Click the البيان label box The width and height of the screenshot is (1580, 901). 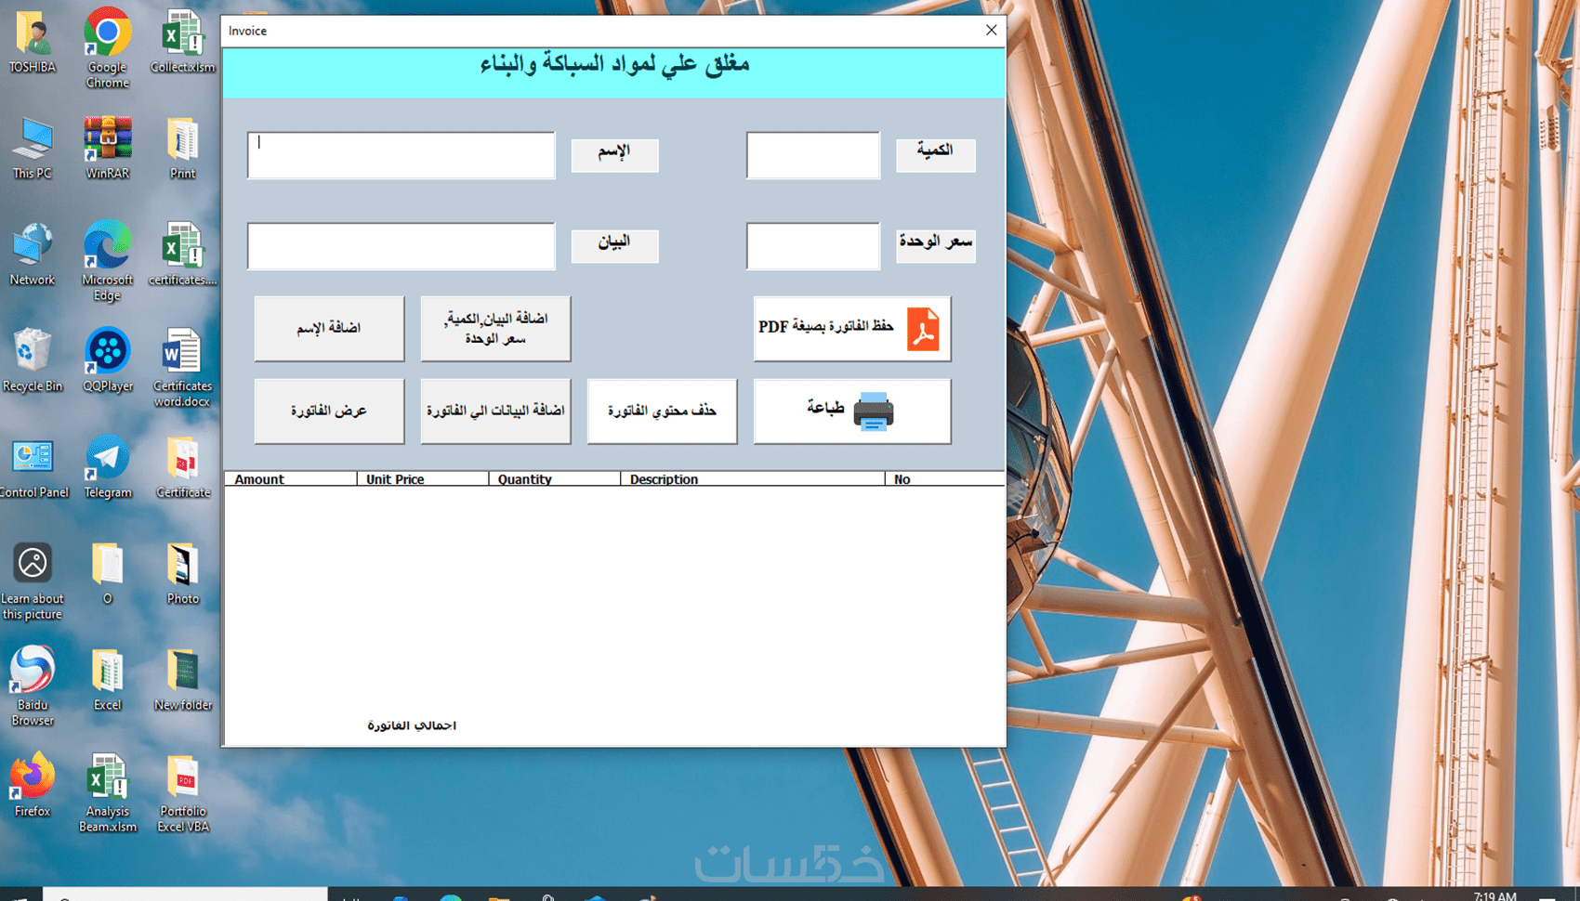click(x=615, y=246)
